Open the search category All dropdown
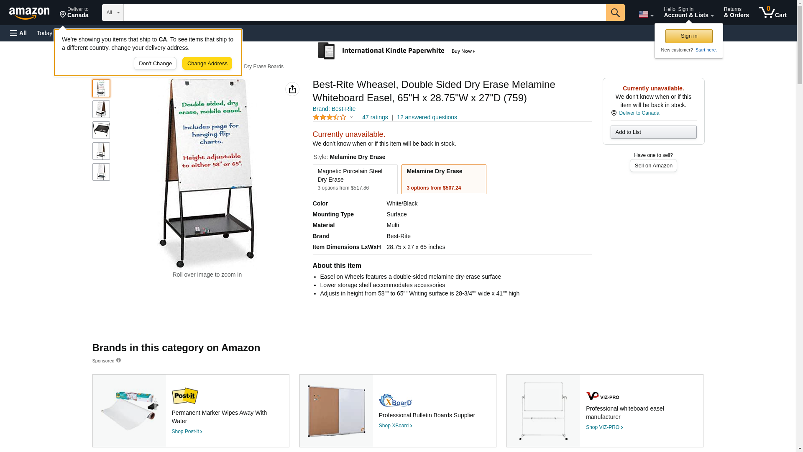 113,13
